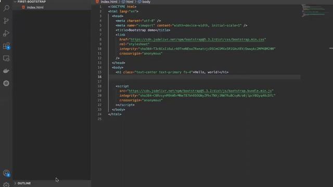Open index.html in the explorer tree
Viewport: 333px width, 187px height.
(x=35, y=7)
